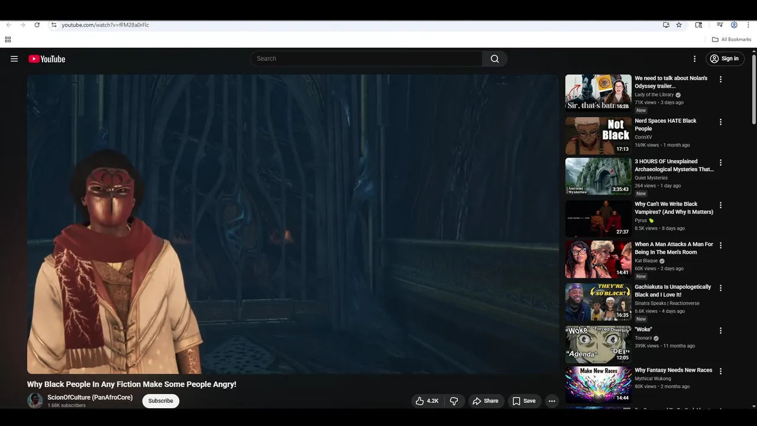Viewport: 757px width, 426px height.
Task: Like the video with thumbs up
Action: tap(426, 401)
